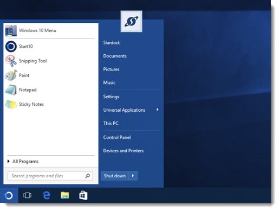Open Documents from the right pane

(x=115, y=56)
